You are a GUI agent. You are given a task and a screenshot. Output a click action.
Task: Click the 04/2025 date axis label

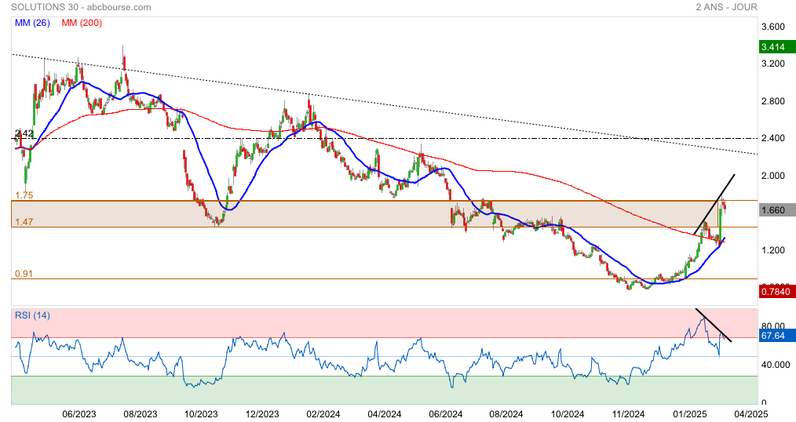tap(750, 414)
